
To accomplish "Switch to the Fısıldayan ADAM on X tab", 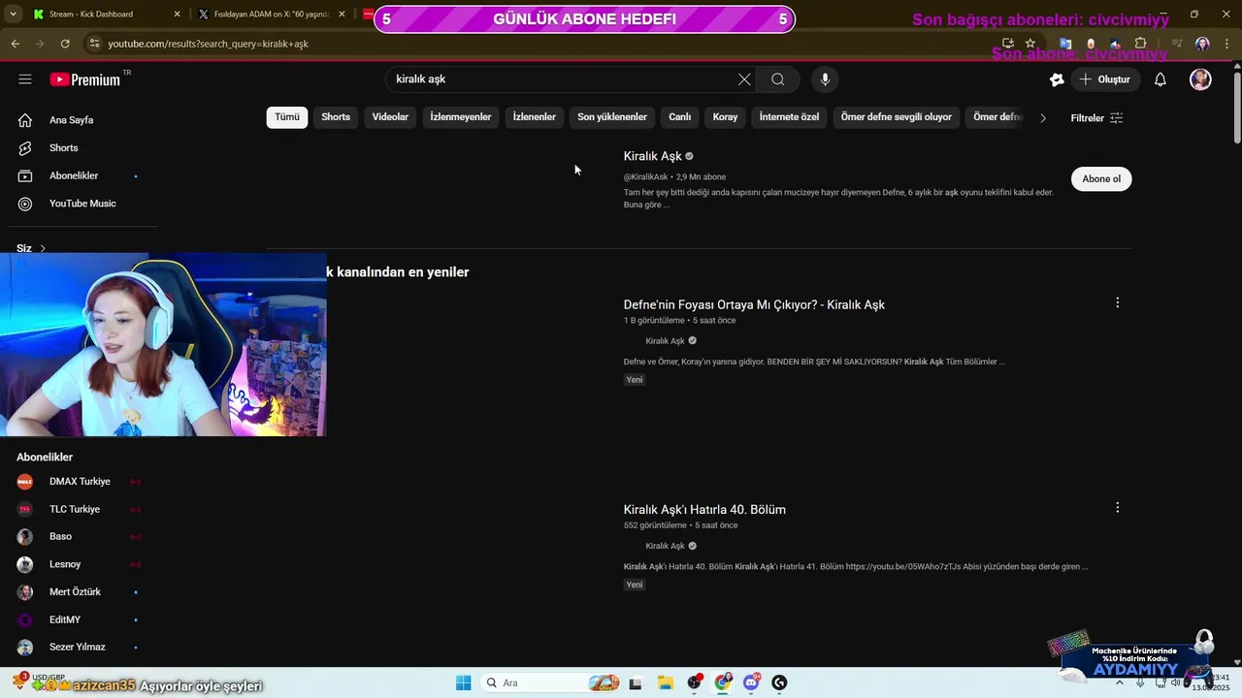I will click(272, 14).
